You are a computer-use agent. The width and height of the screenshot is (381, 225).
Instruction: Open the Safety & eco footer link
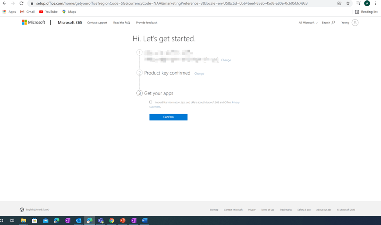[304, 210]
